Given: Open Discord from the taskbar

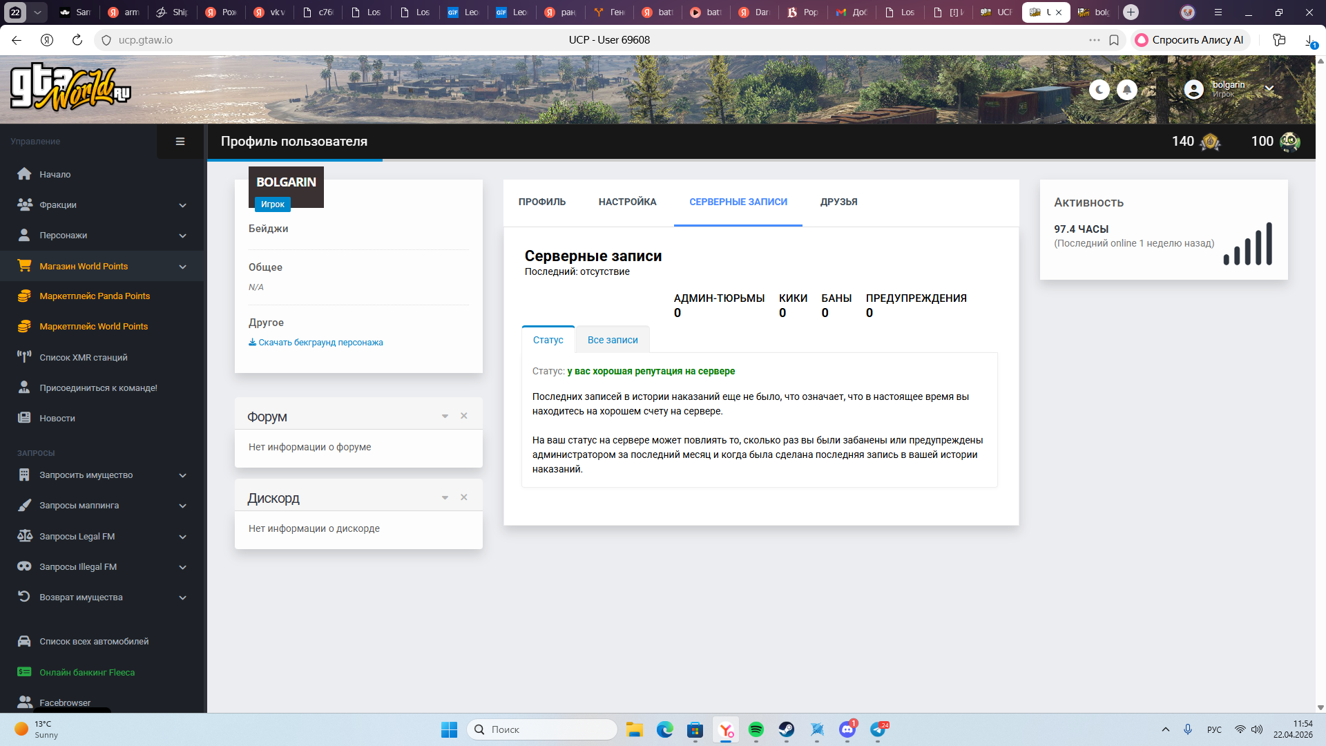Looking at the screenshot, I should [x=847, y=729].
